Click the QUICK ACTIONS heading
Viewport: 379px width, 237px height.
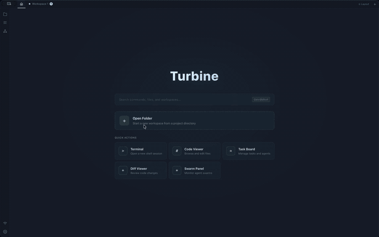tap(126, 137)
